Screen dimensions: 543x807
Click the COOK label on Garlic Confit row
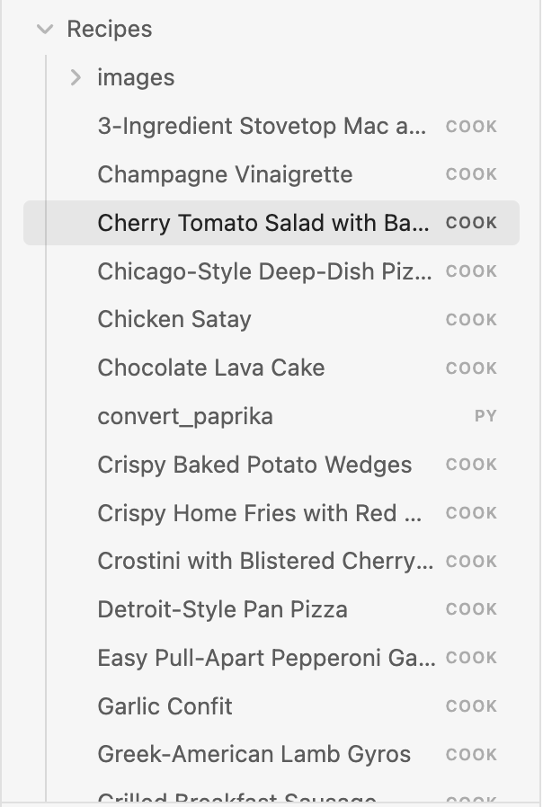pos(470,706)
